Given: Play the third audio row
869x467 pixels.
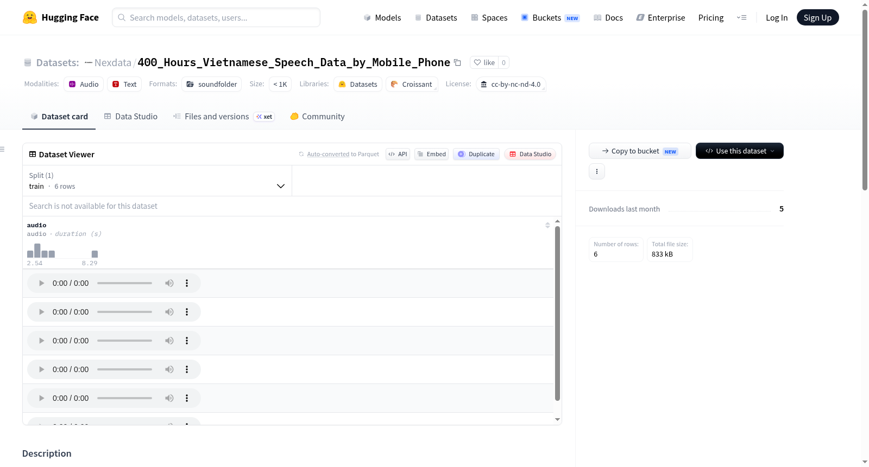Looking at the screenshot, I should (x=41, y=341).
